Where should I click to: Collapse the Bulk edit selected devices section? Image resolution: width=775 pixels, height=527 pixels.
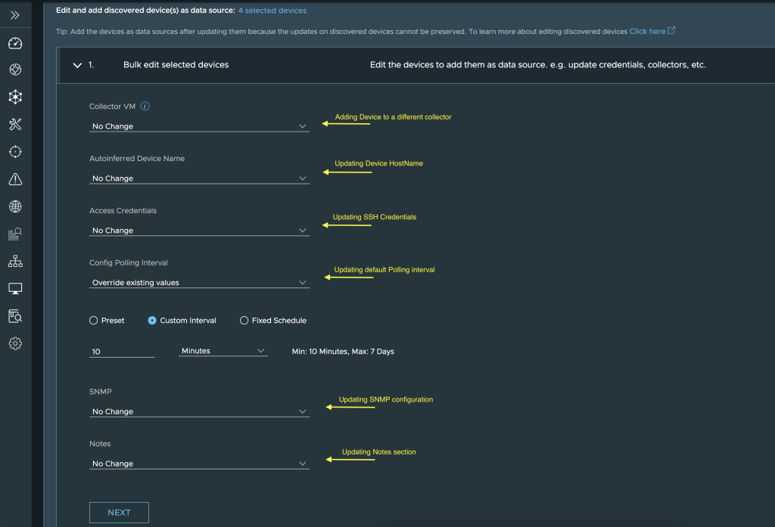(77, 65)
